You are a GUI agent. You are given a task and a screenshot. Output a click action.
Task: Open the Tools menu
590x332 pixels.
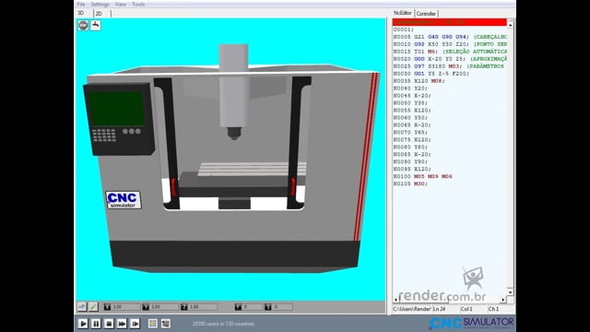138,4
